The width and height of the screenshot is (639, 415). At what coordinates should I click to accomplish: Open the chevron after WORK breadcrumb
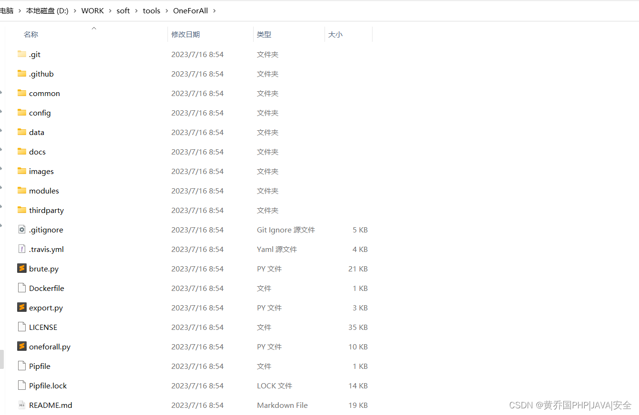click(110, 10)
